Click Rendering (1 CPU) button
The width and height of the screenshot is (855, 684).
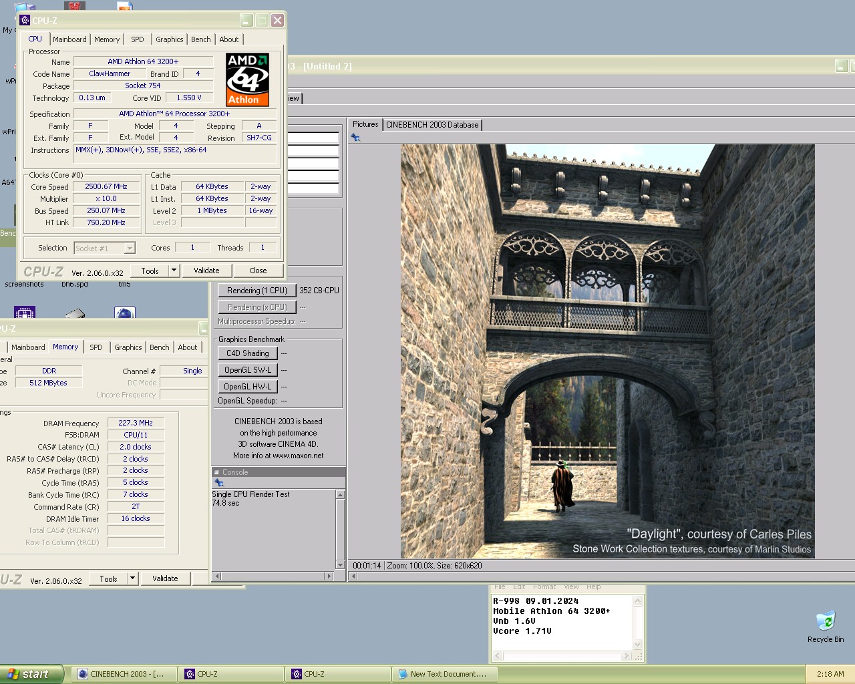pyautogui.click(x=257, y=291)
